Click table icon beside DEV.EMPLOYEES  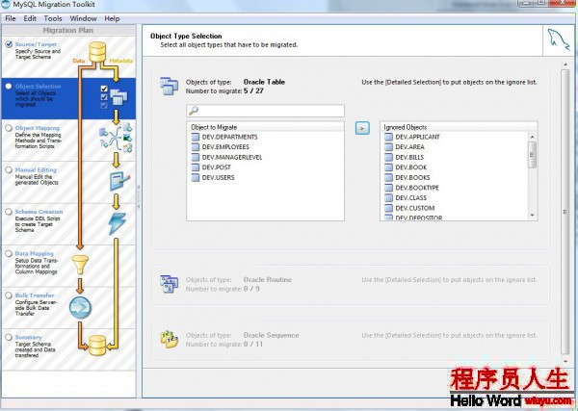pos(196,147)
